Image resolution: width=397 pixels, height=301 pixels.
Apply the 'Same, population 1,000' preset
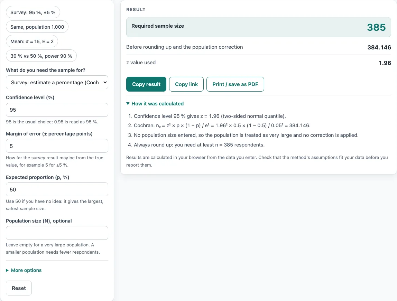pyautogui.click(x=37, y=27)
